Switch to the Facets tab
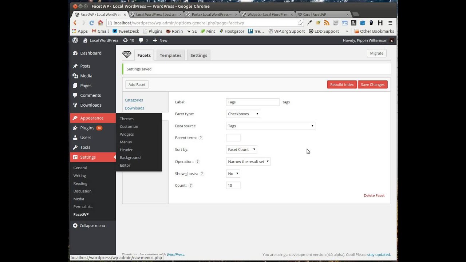The width and height of the screenshot is (466, 262). click(144, 55)
